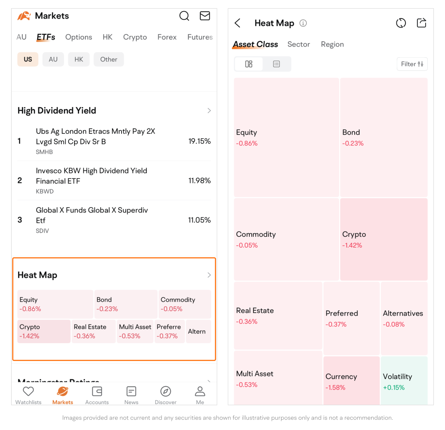Screen dimensions: 445x430
Task: Go to the Discover compass icon
Action: pos(166,391)
